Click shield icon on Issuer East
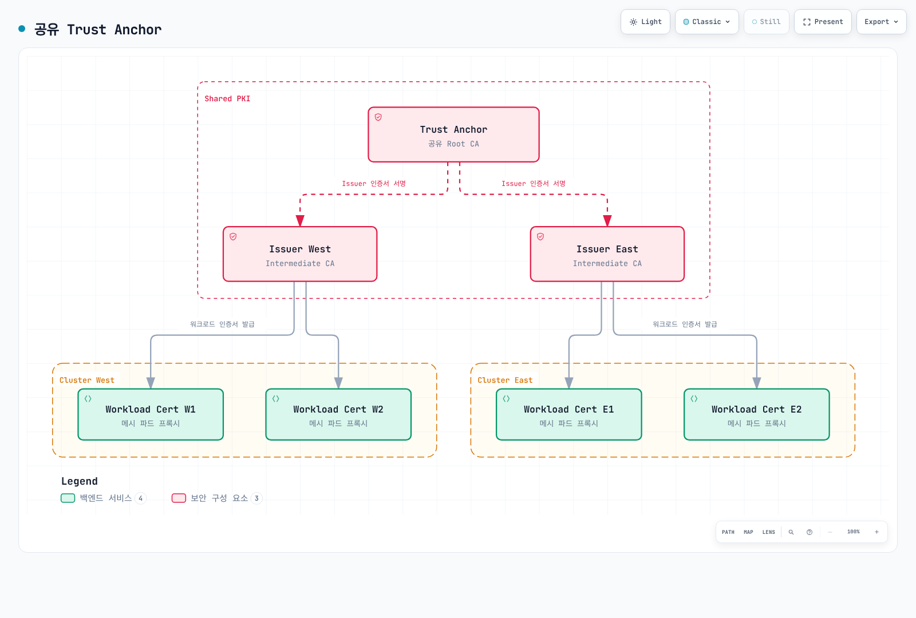Screen dimensions: 916x618 coord(540,237)
